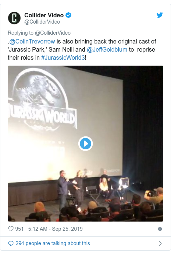Open the @JeffGoldblum mention link

coord(107,49)
